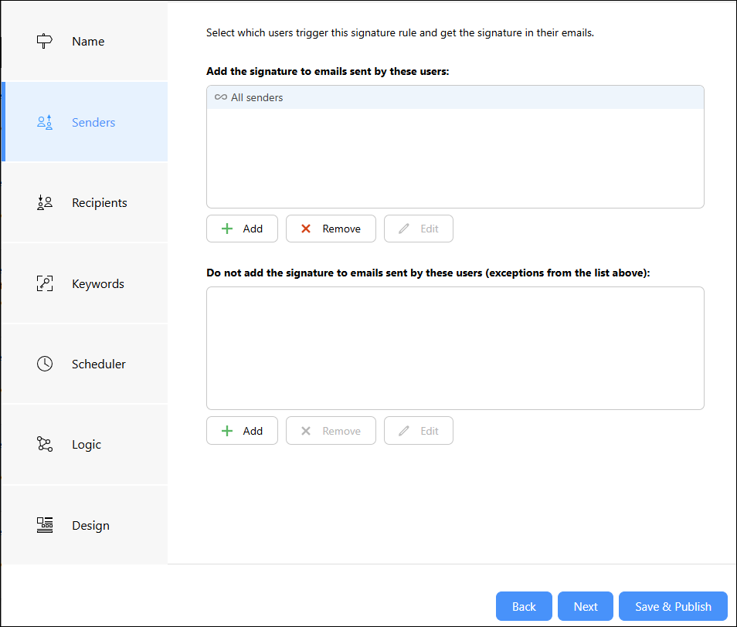The image size is (737, 627).
Task: Click the red X icon in senders Remove
Action: pos(306,229)
